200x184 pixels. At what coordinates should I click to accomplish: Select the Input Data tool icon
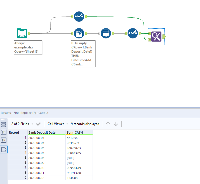pyautogui.click(x=22, y=33)
